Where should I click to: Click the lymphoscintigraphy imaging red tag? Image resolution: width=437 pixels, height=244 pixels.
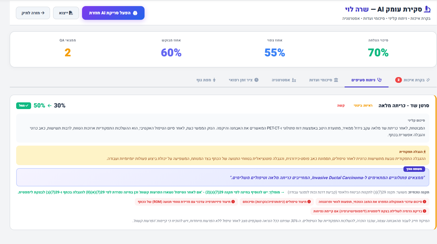pos(370,211)
